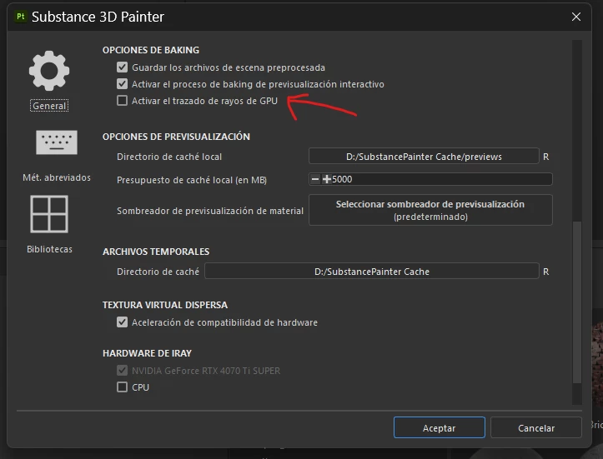
Task: Reset the temporary cache directory with R
Action: [x=546, y=272]
